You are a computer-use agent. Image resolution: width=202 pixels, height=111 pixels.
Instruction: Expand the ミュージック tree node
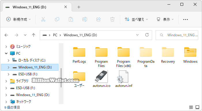pos(6,46)
